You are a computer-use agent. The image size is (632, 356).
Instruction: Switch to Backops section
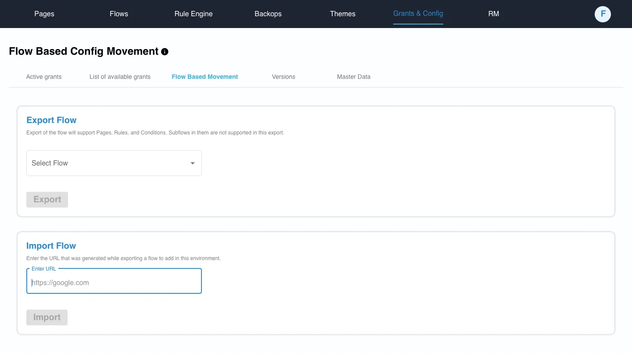tap(268, 14)
